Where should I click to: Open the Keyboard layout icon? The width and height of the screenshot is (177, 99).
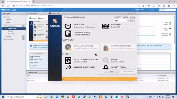pos(106,26)
